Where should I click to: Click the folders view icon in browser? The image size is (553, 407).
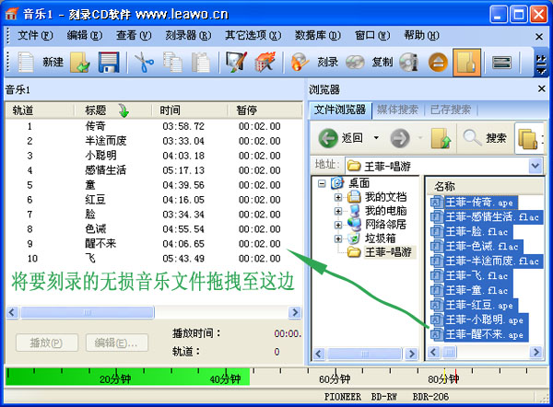528,138
